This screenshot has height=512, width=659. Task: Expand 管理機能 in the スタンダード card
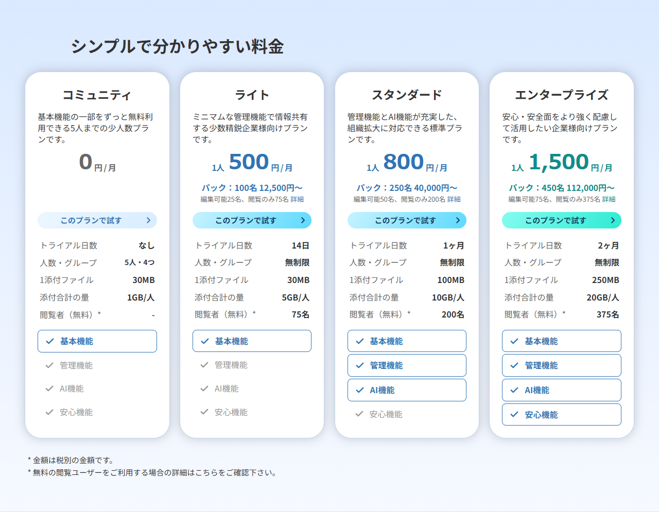coord(407,365)
